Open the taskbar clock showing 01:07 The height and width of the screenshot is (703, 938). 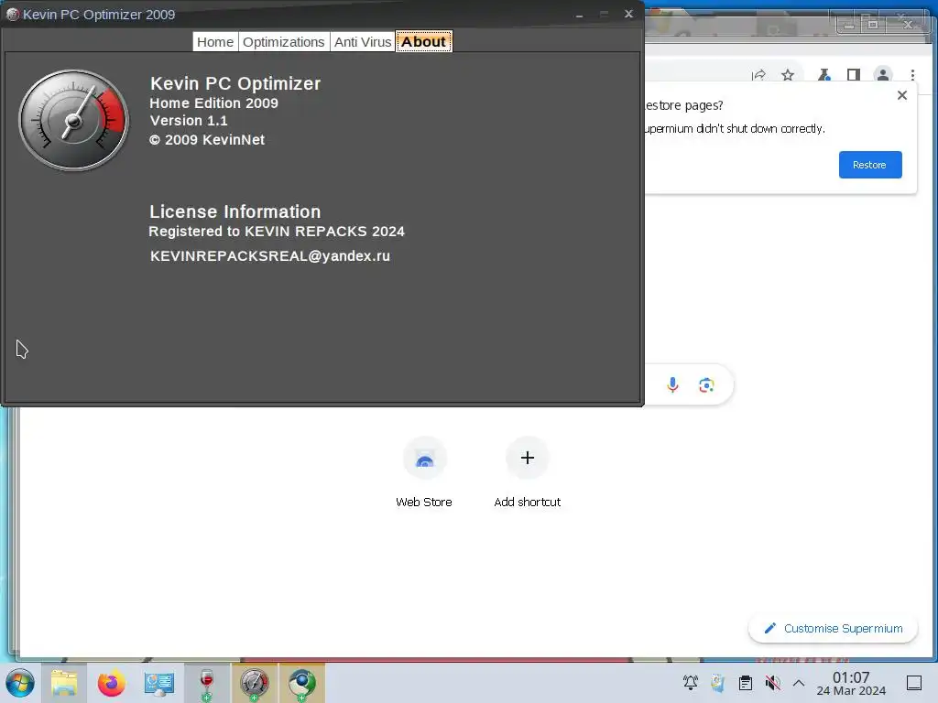pyautogui.click(x=851, y=683)
